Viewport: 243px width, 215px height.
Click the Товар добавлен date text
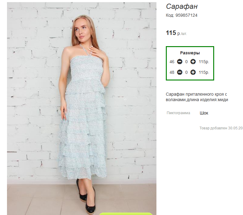tap(221, 128)
